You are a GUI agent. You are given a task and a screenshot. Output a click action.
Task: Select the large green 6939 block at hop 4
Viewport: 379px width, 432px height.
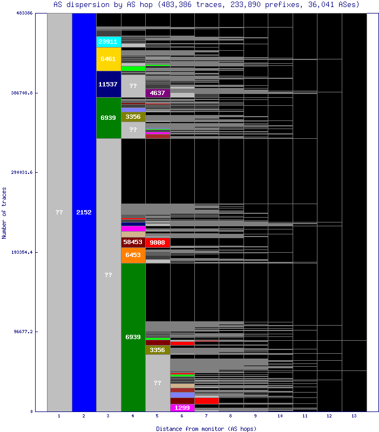coord(133,337)
